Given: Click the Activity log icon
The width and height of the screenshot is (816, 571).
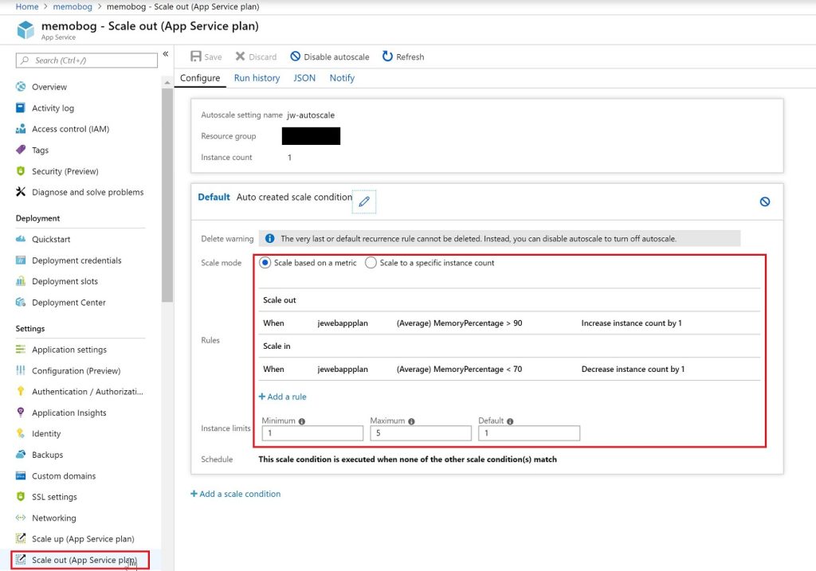Looking at the screenshot, I should click(x=20, y=108).
